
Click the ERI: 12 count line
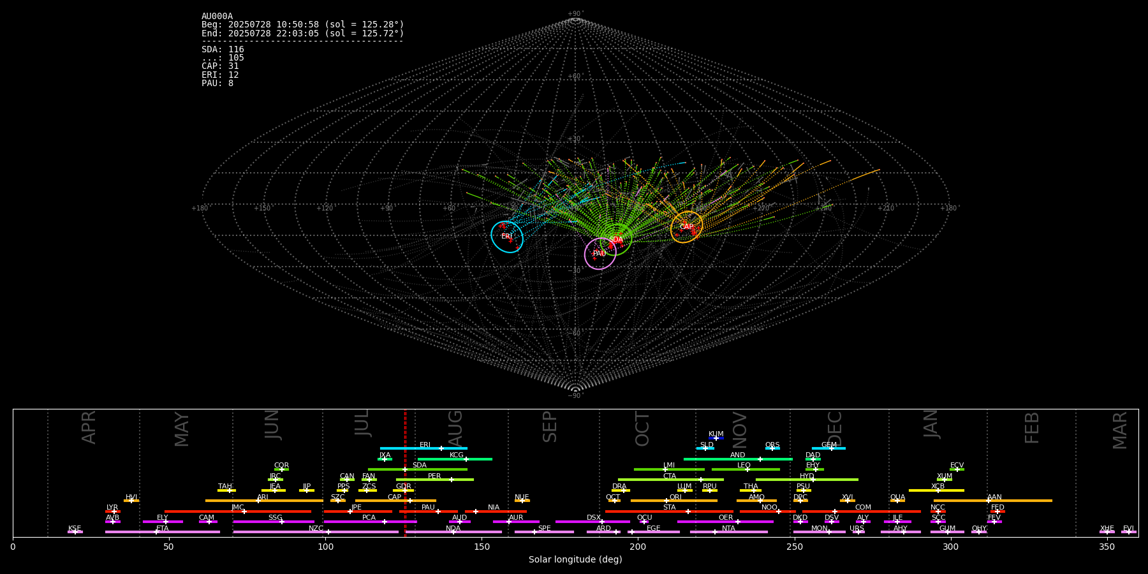tap(220, 75)
